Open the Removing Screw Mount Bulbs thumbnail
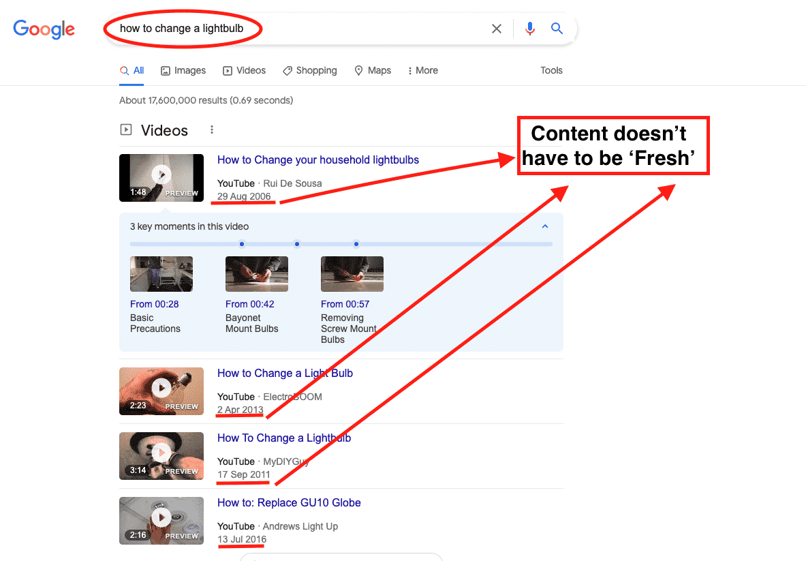The height and width of the screenshot is (561, 806). (x=352, y=274)
